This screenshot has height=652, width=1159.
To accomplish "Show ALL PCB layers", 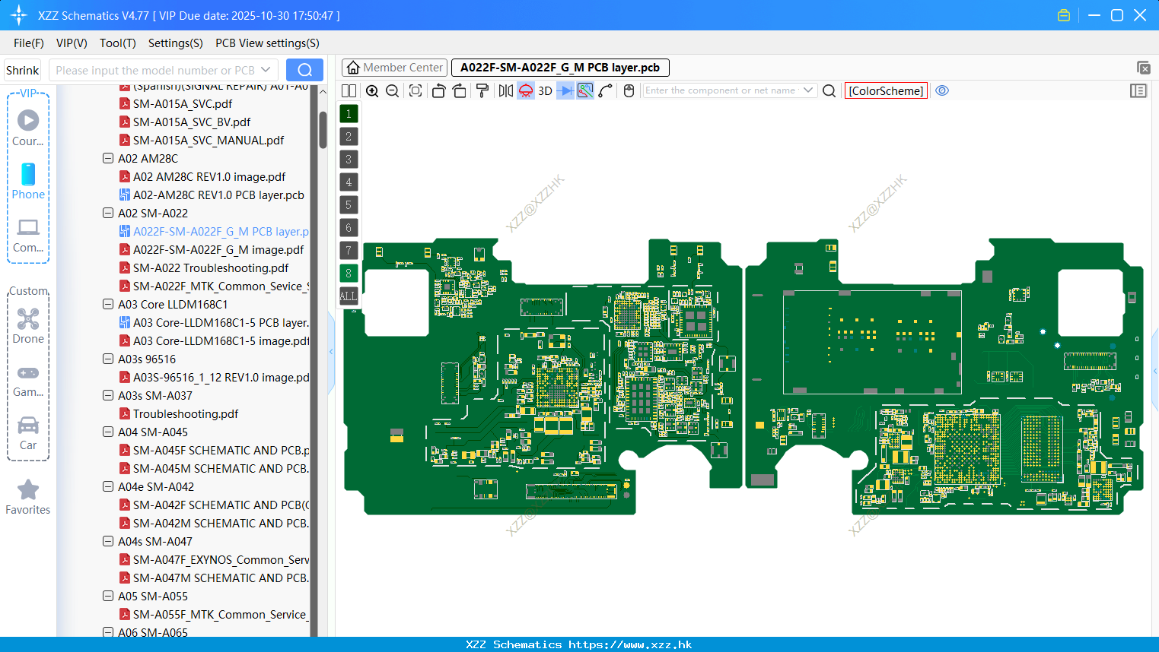I will point(349,296).
